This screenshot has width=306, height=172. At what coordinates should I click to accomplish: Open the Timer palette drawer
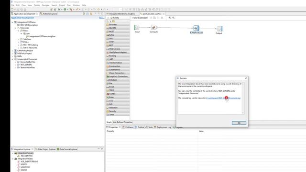[x=118, y=115]
